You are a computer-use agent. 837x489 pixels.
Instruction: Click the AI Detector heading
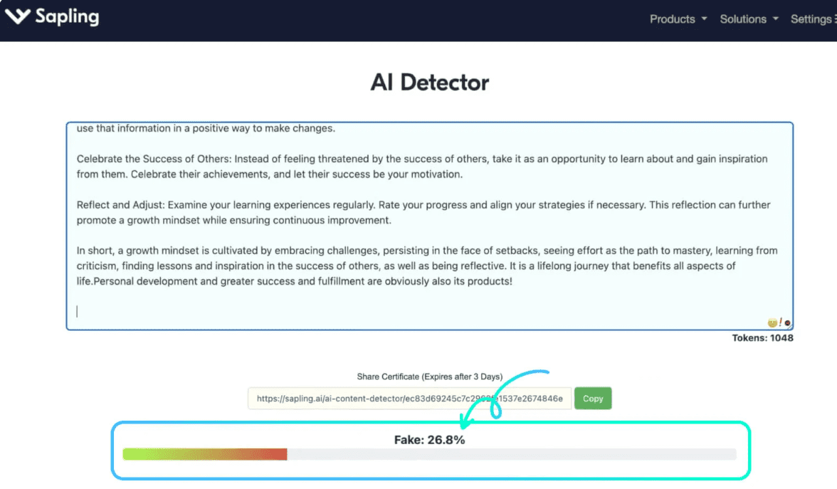(x=429, y=83)
